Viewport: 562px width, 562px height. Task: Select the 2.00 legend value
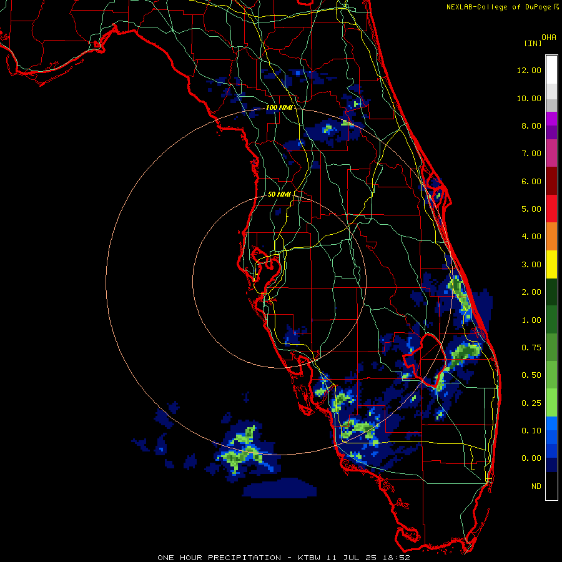(531, 292)
